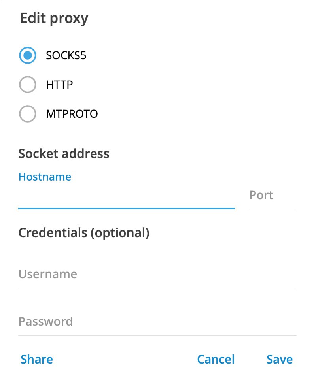314x377 pixels.
Task: Click the "Edit proxy" dialog title
Action: click(54, 19)
